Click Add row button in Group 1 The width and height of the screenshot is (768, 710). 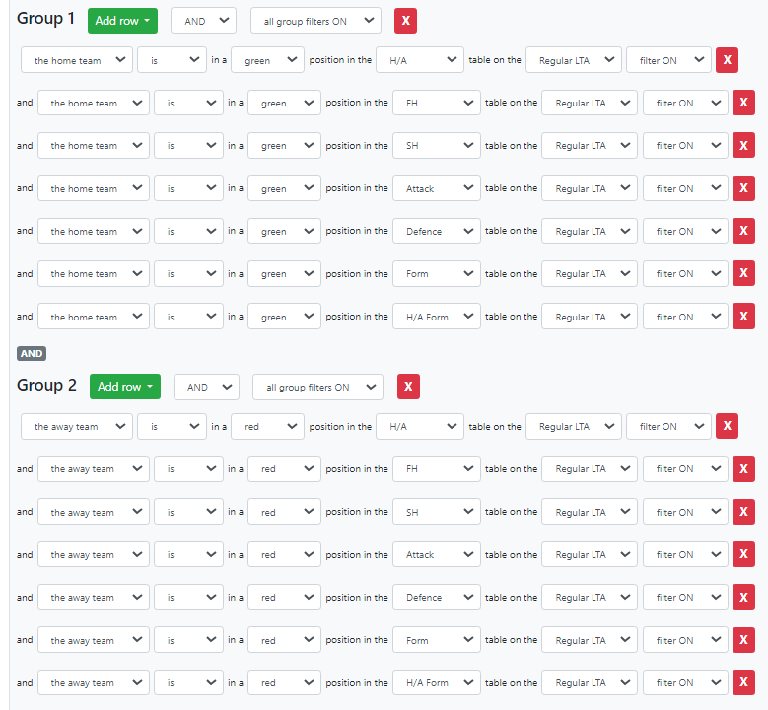click(122, 21)
